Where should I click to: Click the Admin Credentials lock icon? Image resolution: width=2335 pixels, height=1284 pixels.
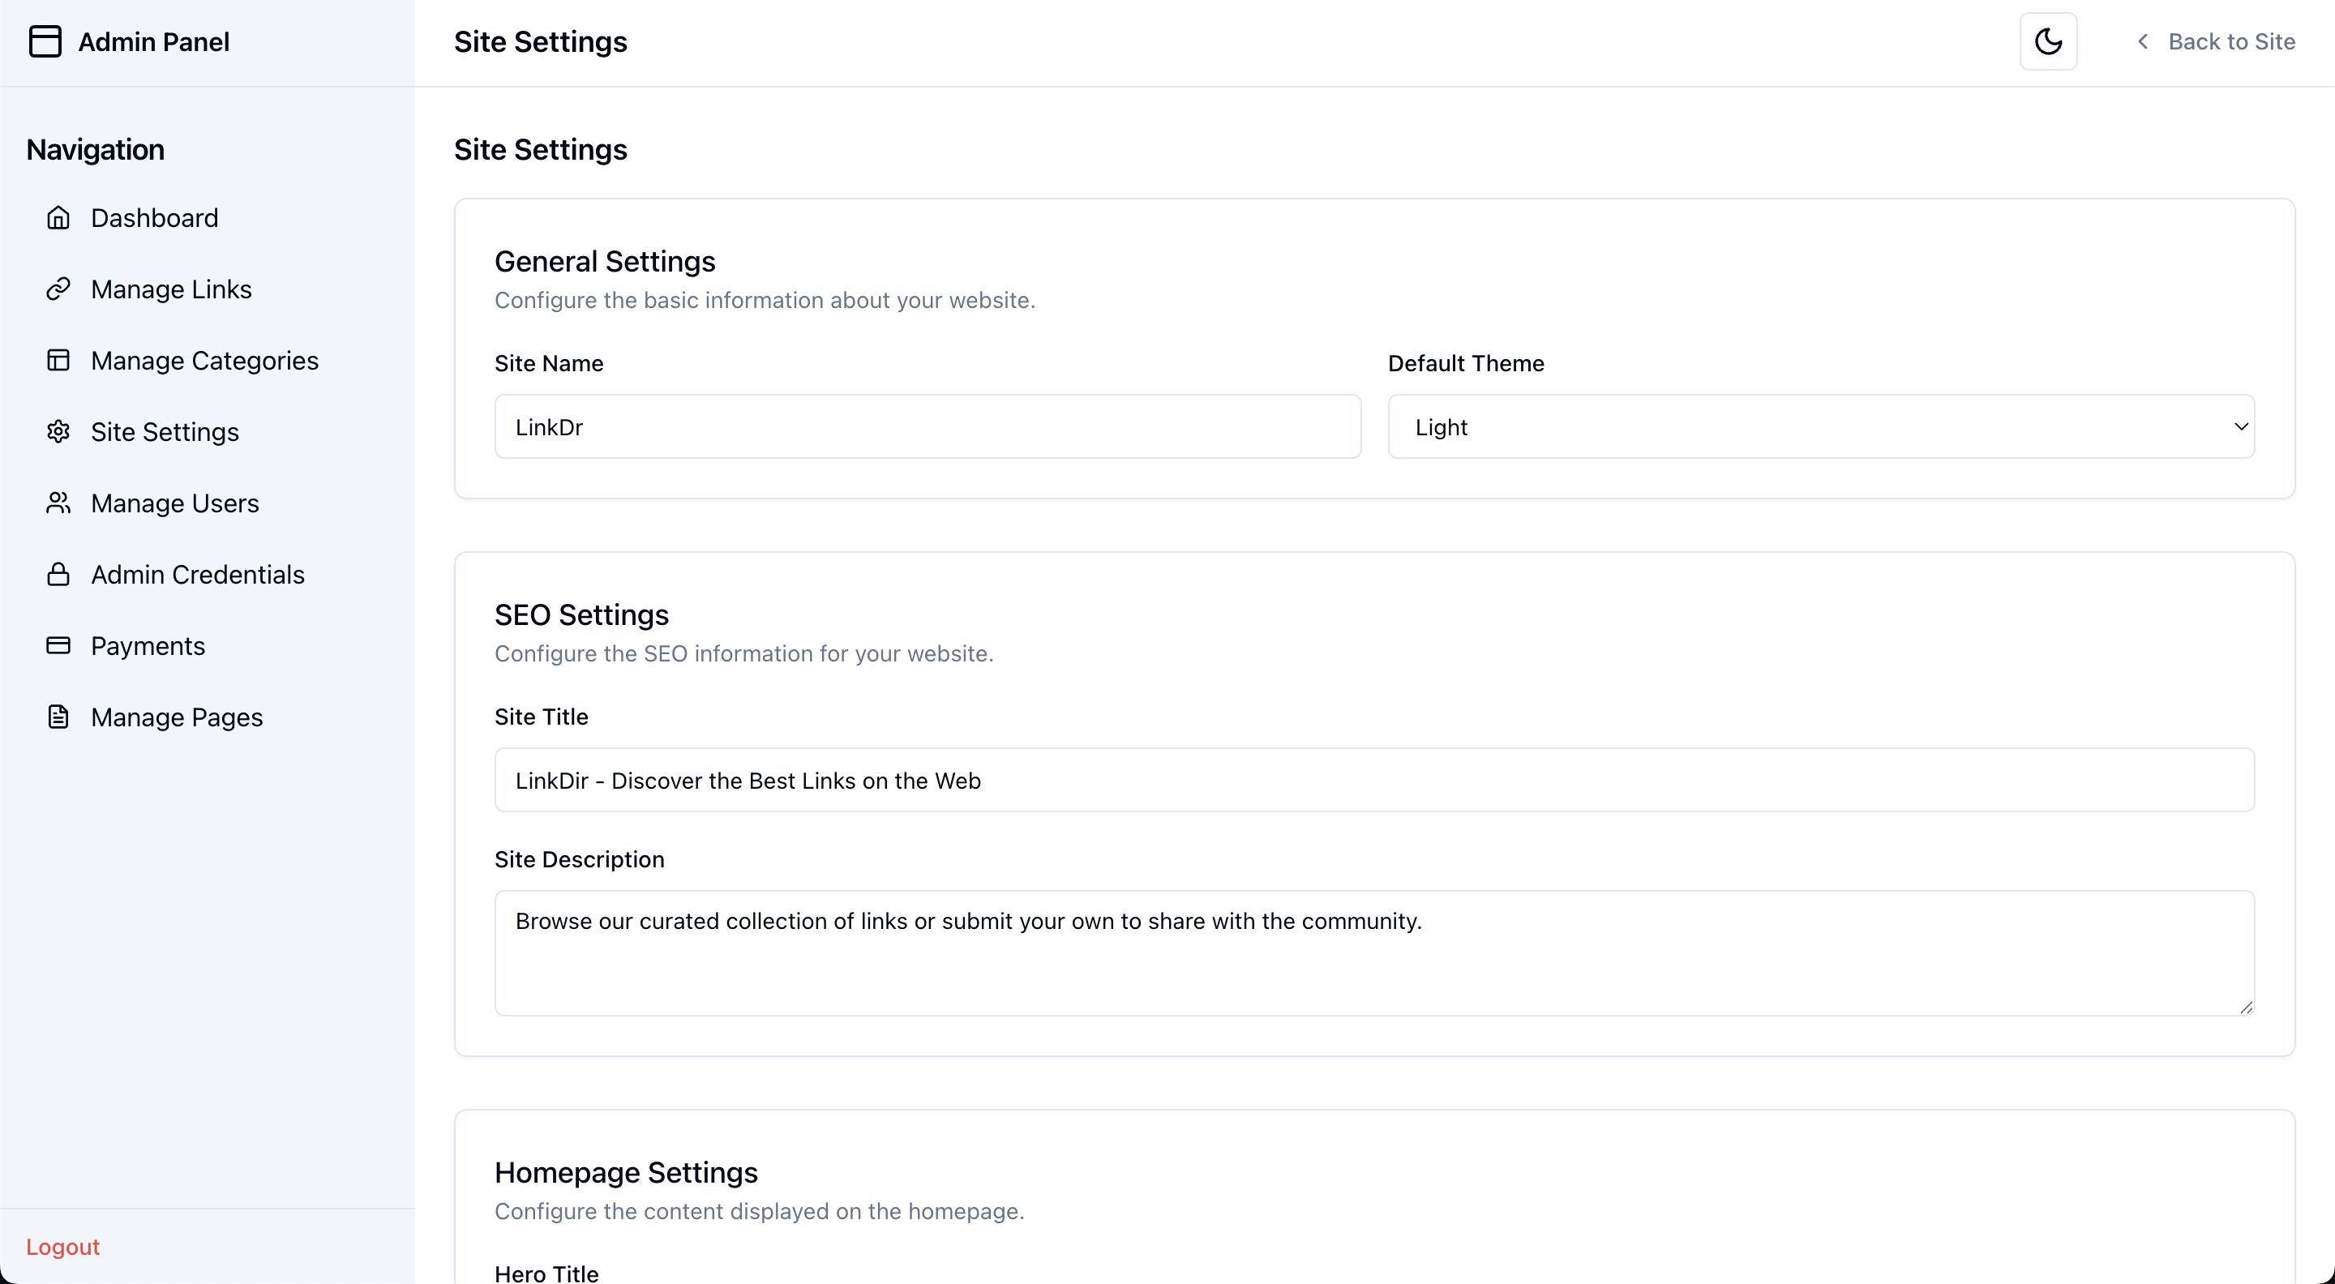point(58,575)
